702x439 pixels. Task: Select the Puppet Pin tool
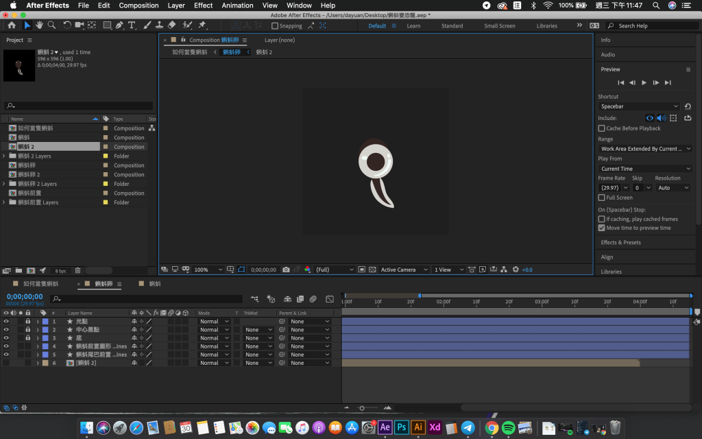click(x=202, y=25)
